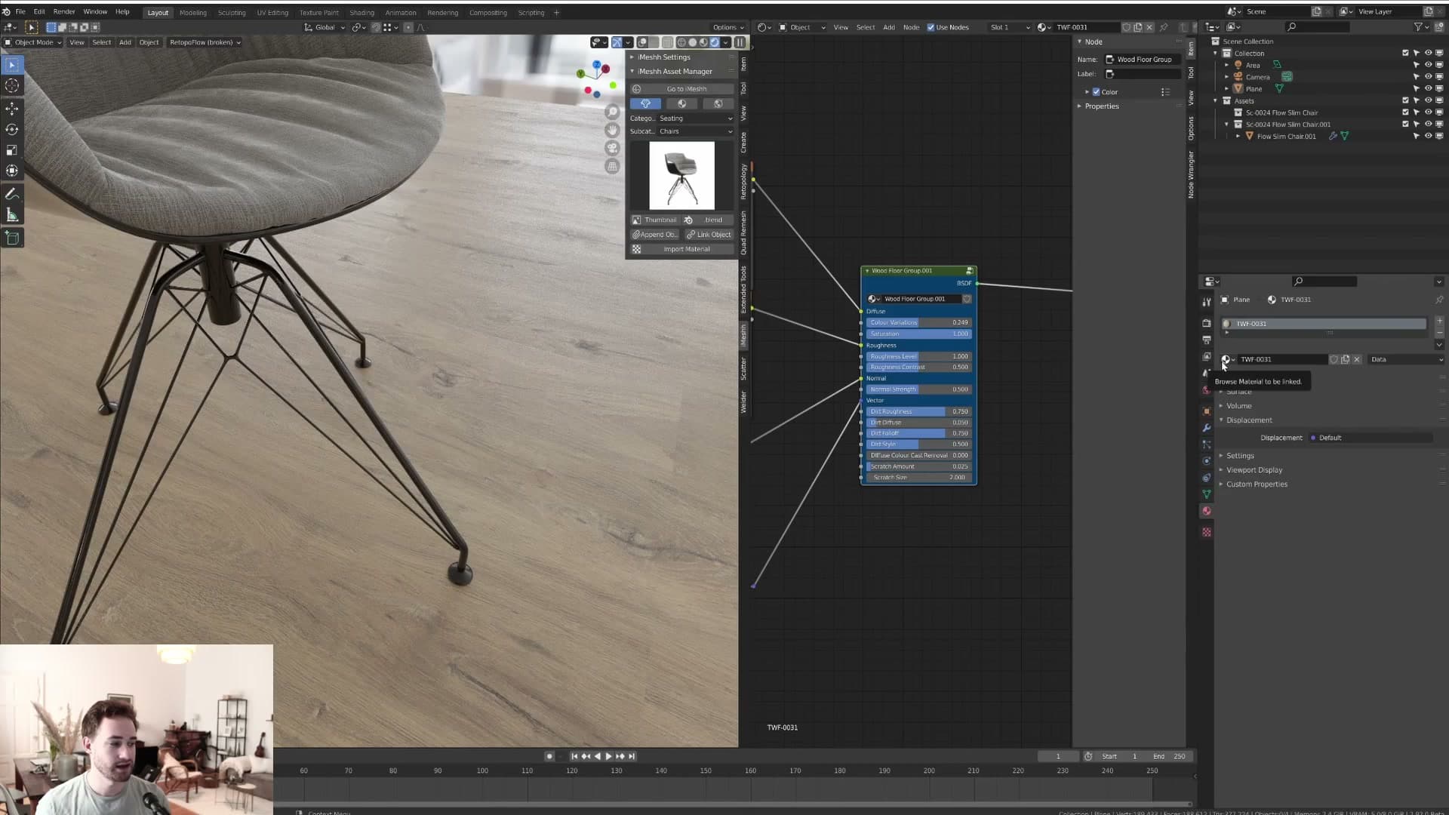The image size is (1449, 815).
Task: Switch perspective/orthographic grid gizmo
Action: (612, 166)
